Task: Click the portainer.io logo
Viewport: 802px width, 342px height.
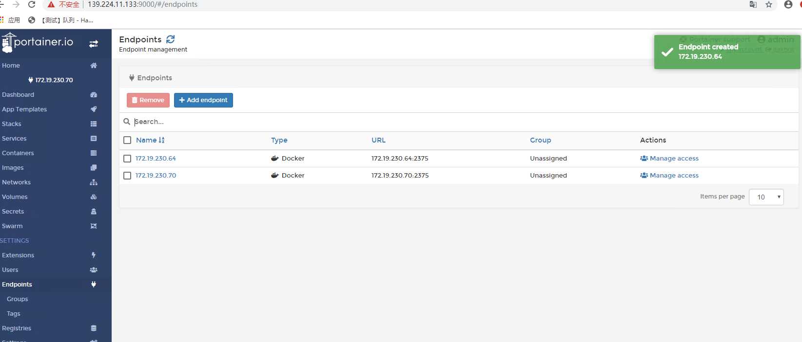Action: point(38,42)
